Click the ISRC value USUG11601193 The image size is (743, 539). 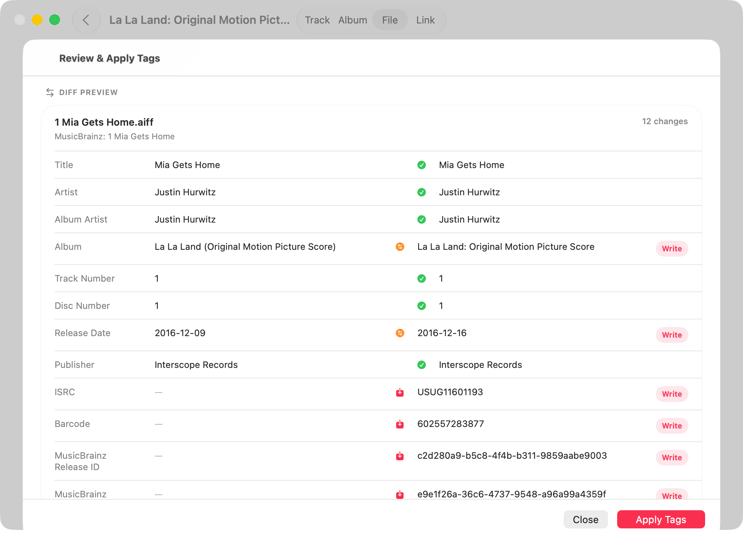(450, 392)
